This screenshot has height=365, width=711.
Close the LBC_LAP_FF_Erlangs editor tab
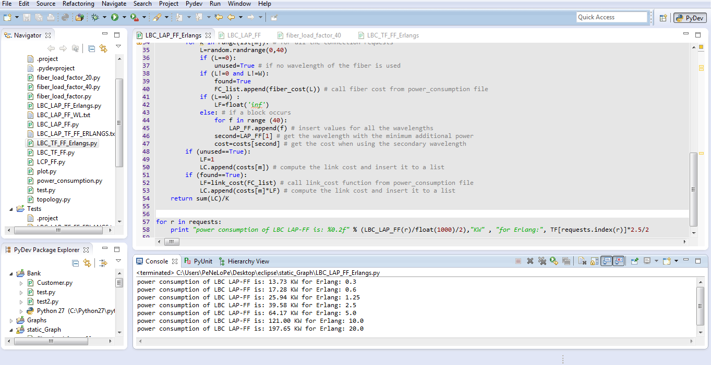tap(208, 35)
